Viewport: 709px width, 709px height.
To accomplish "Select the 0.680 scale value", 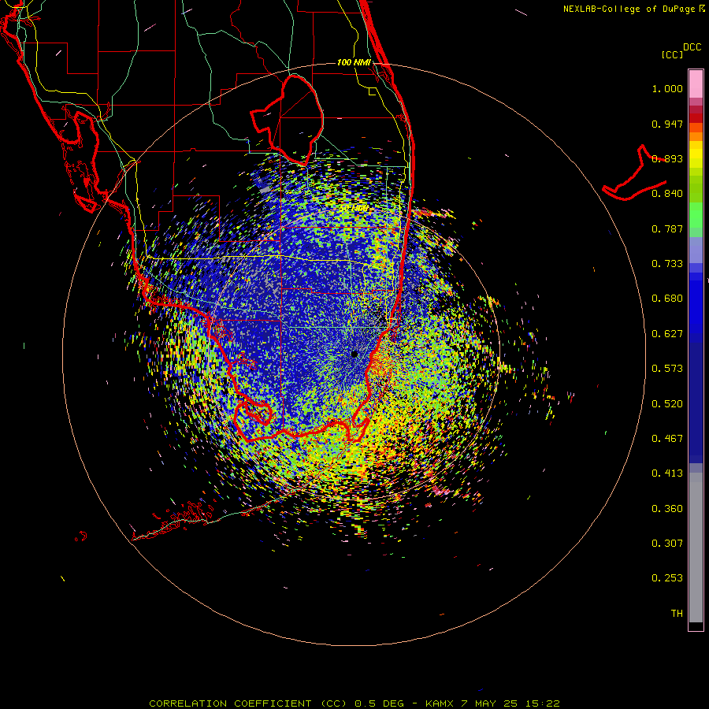I will coord(667,299).
